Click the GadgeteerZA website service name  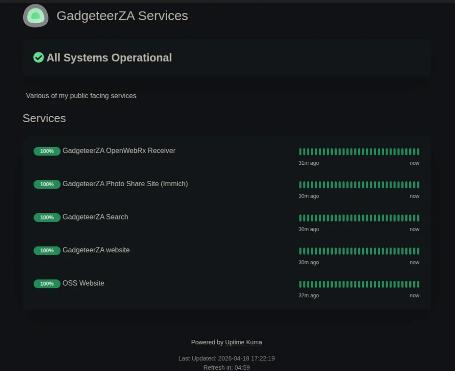96,250
